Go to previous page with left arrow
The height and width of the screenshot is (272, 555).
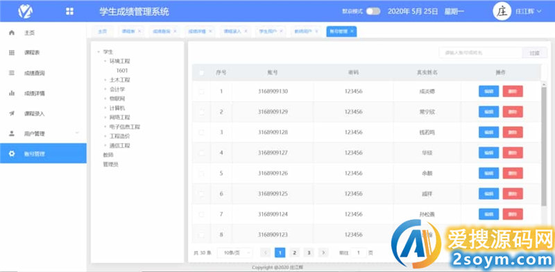266,253
